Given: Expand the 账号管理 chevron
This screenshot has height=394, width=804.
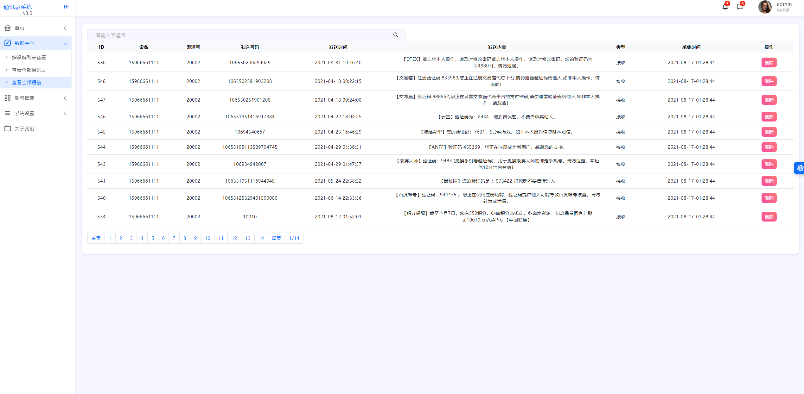Looking at the screenshot, I should [x=65, y=98].
